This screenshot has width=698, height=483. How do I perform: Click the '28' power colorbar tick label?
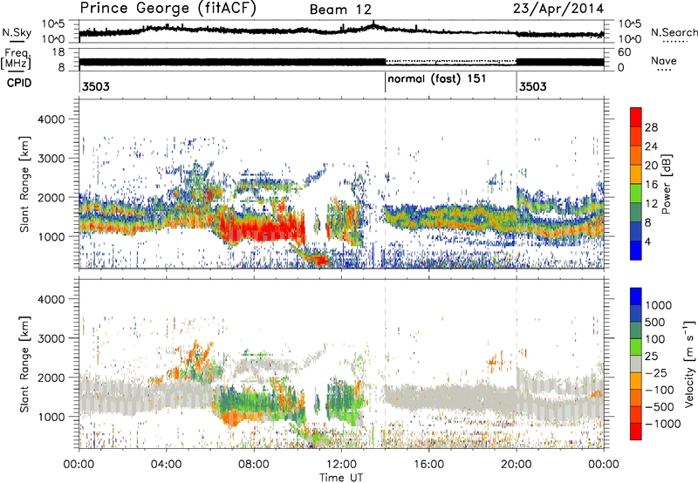pyautogui.click(x=651, y=127)
